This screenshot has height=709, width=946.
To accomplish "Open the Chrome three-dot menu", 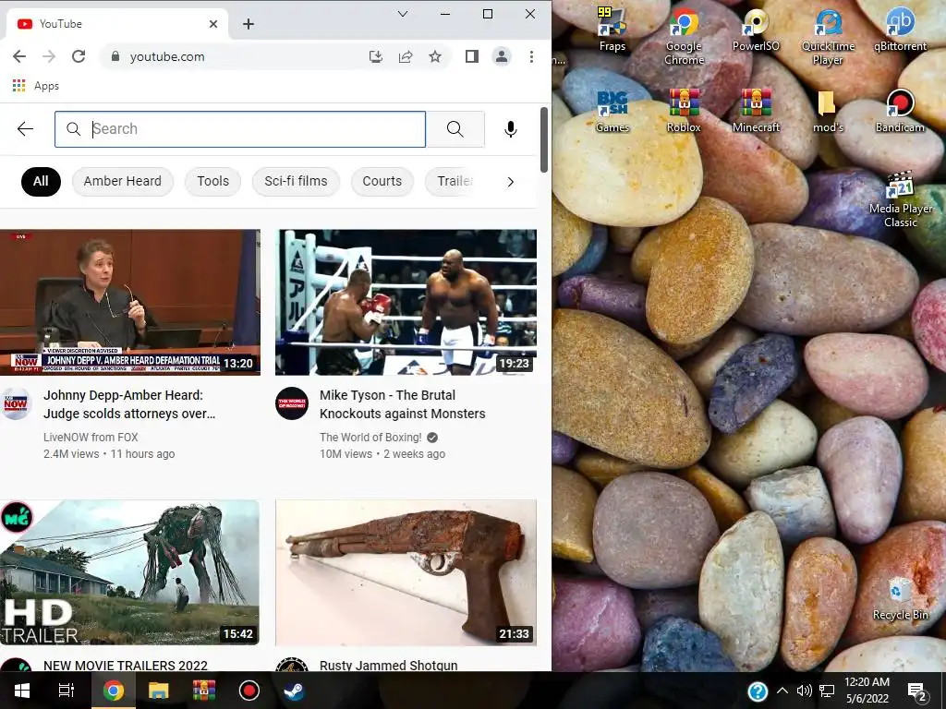I will (x=531, y=56).
